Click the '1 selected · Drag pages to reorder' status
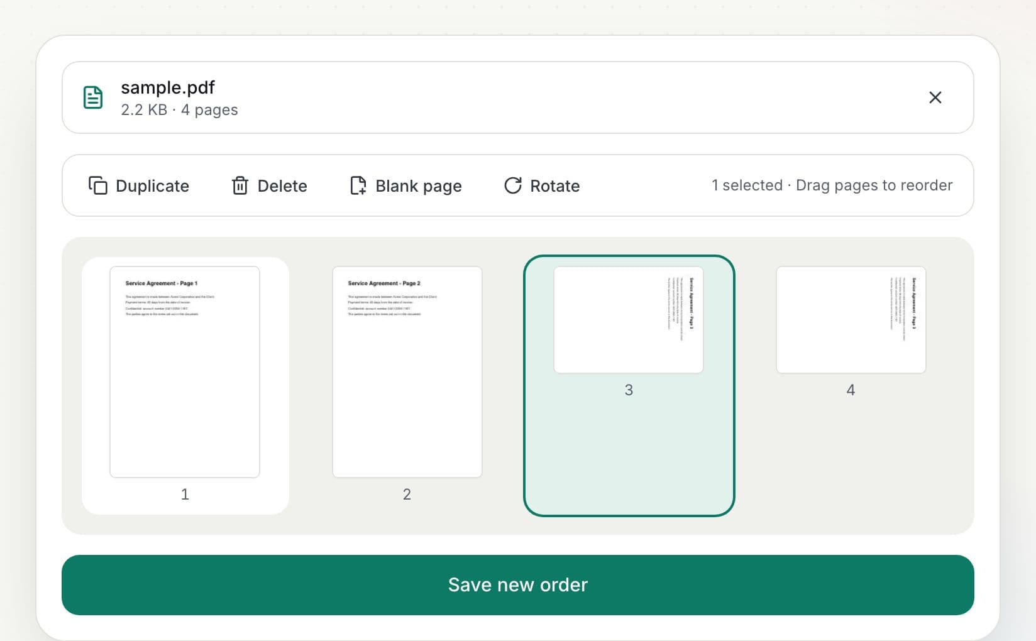The image size is (1036, 641). click(x=832, y=185)
